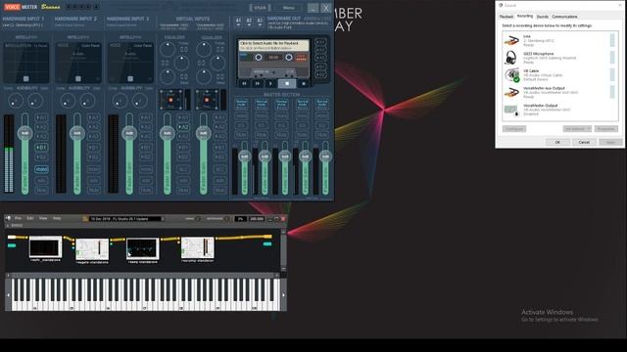Open the Edit menu in Minihost

point(30,218)
